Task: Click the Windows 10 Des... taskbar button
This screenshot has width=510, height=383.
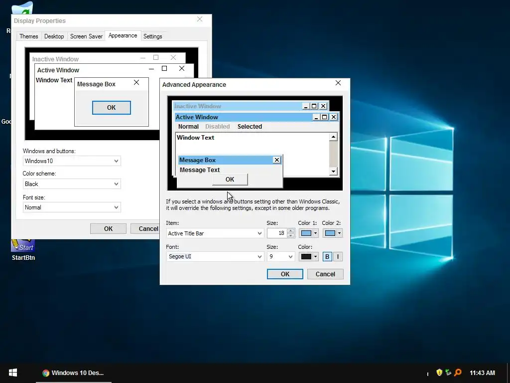Action: [x=74, y=373]
